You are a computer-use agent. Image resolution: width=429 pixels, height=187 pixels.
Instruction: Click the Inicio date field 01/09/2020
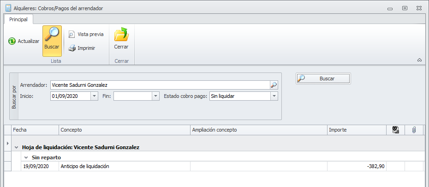(71, 96)
